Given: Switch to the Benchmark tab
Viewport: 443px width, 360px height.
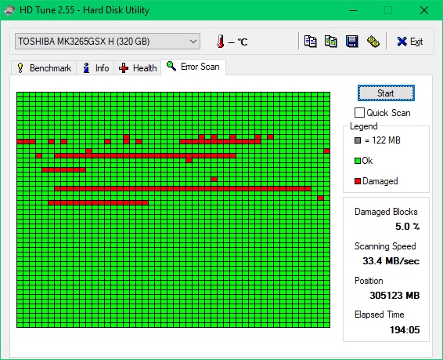Looking at the screenshot, I should click(44, 68).
